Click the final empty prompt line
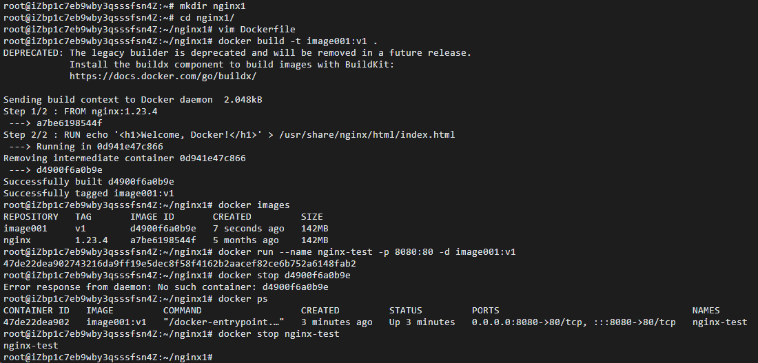This screenshot has width=758, height=363. 108,357
